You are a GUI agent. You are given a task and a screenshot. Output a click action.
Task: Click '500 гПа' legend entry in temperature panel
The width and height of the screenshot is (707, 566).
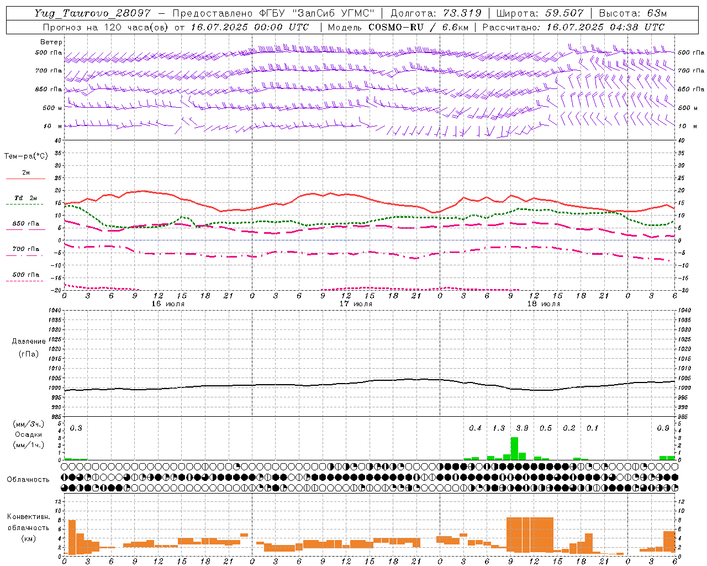26,275
